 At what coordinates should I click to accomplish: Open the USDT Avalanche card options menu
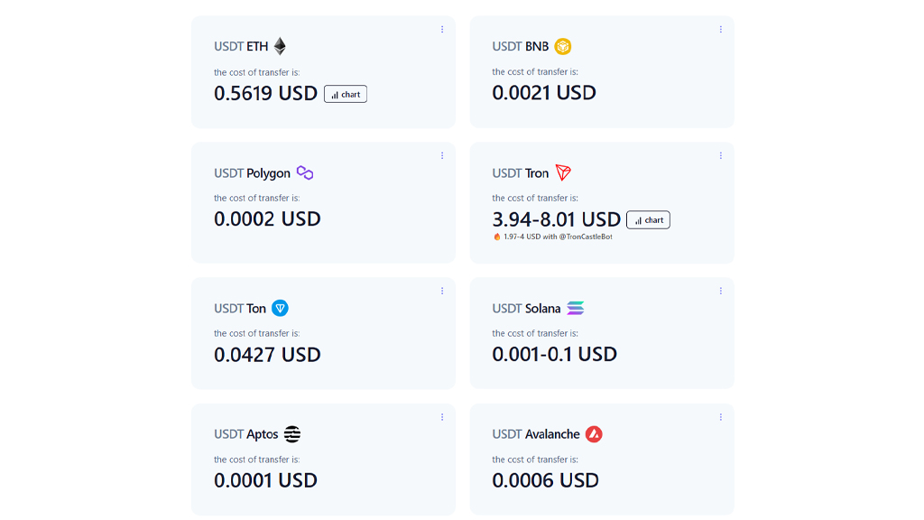[x=720, y=417]
